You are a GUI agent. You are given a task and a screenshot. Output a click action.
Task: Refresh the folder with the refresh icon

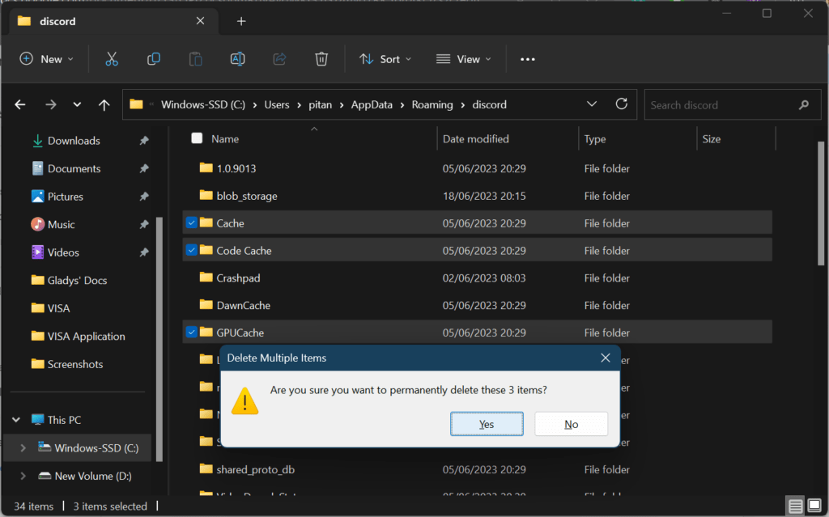coord(621,104)
